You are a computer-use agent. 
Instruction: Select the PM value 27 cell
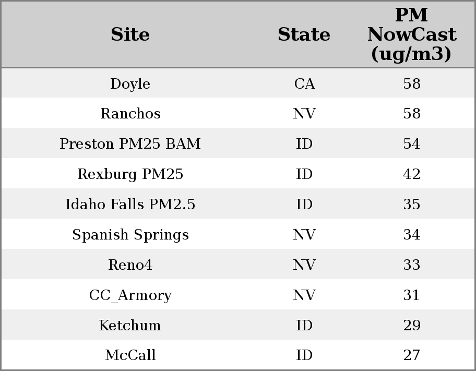[x=411, y=355]
